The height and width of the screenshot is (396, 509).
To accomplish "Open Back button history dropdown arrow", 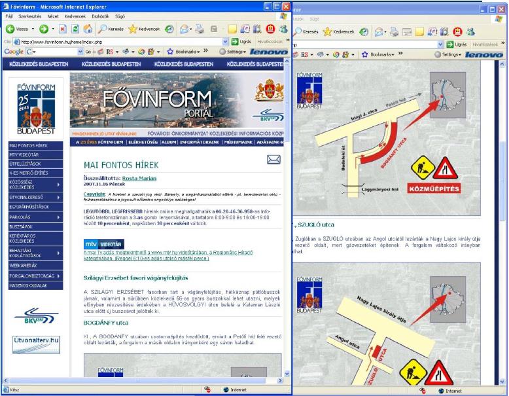I will pos(33,29).
